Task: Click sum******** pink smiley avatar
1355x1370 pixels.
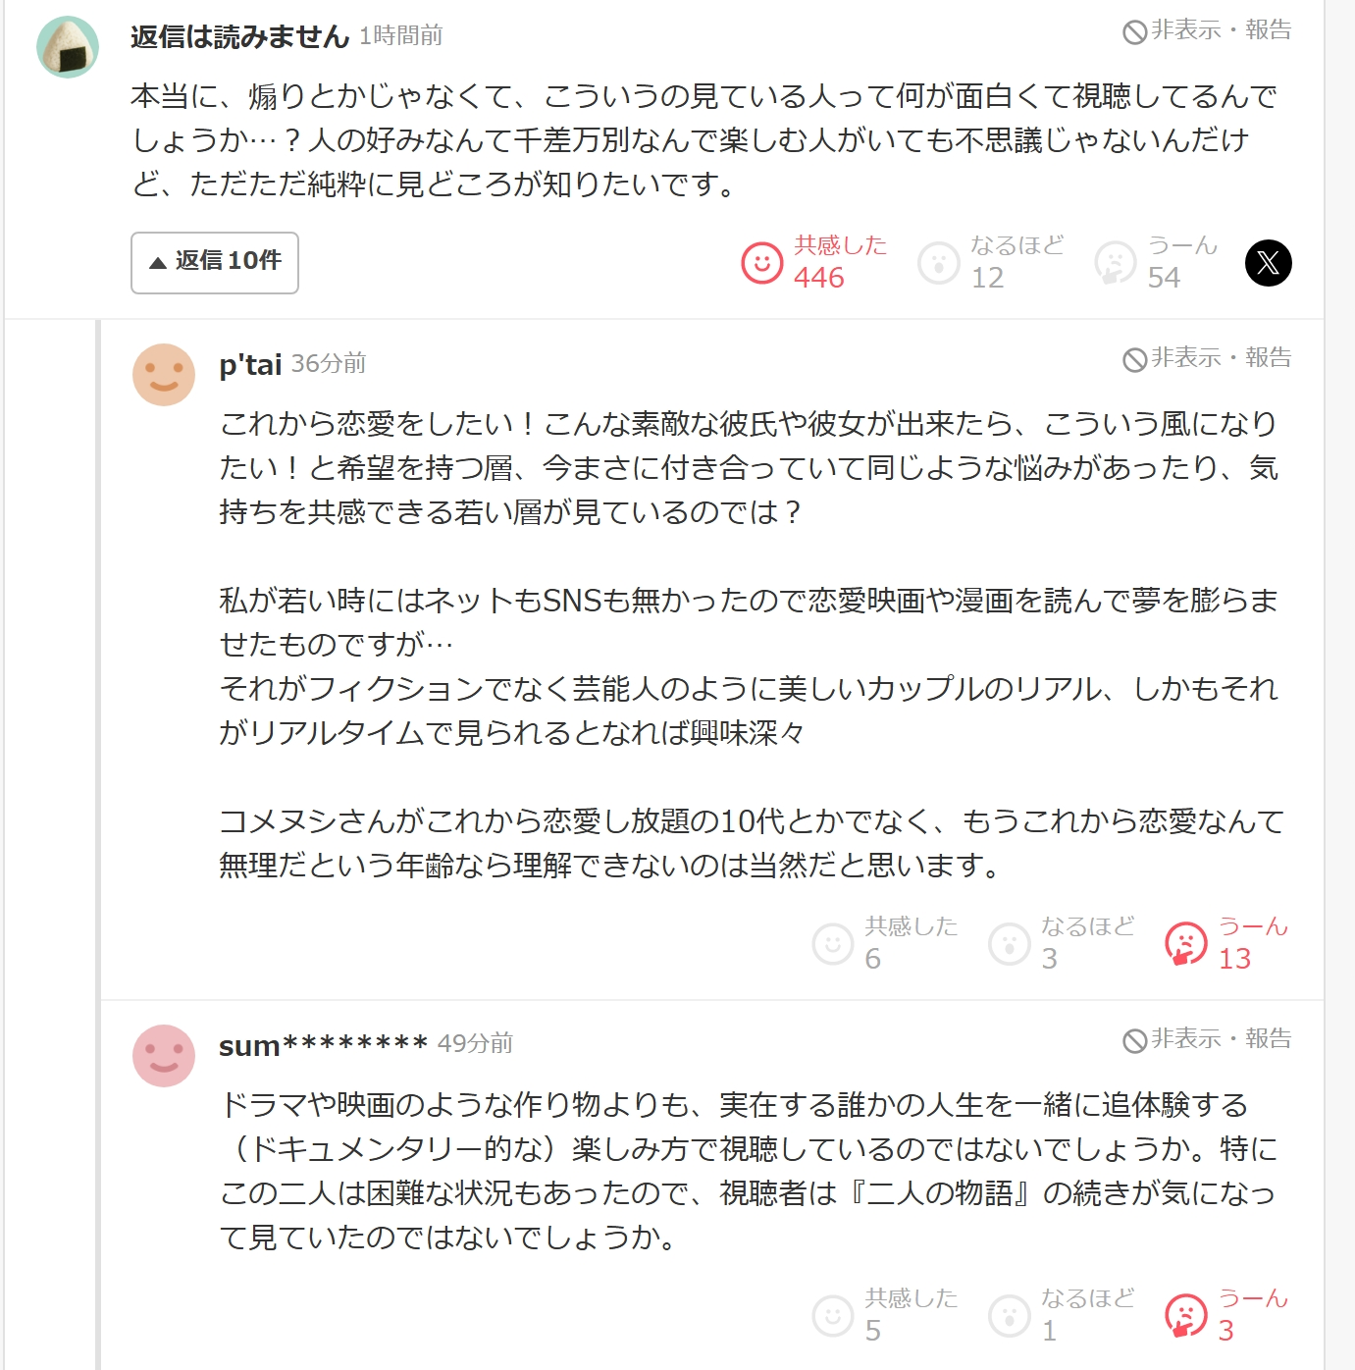Action: coord(164,1056)
